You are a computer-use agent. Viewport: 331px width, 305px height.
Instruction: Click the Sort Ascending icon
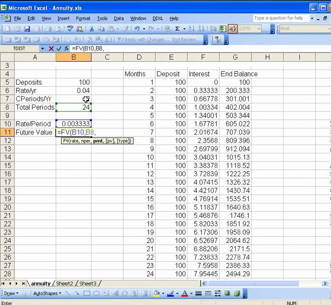pyautogui.click(x=191, y=29)
